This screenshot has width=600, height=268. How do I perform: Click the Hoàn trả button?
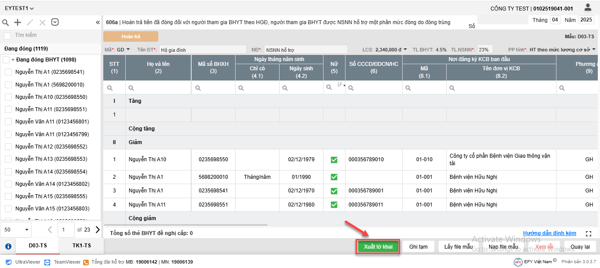(x=131, y=36)
